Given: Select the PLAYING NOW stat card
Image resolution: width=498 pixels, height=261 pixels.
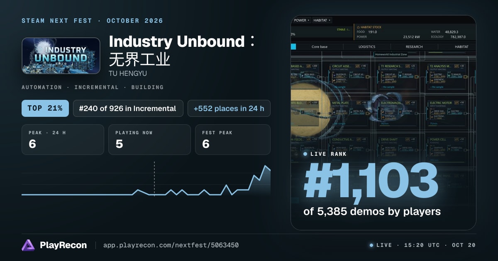Looking at the screenshot, I should (x=149, y=140).
